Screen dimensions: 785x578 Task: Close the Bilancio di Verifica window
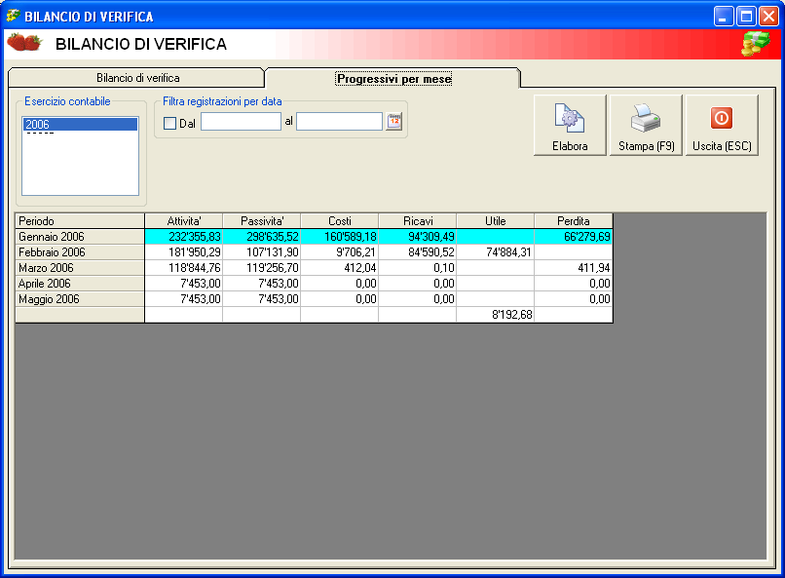tap(768, 16)
